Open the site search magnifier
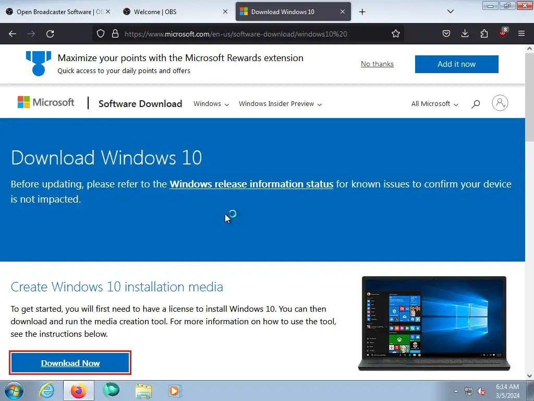 tap(476, 104)
